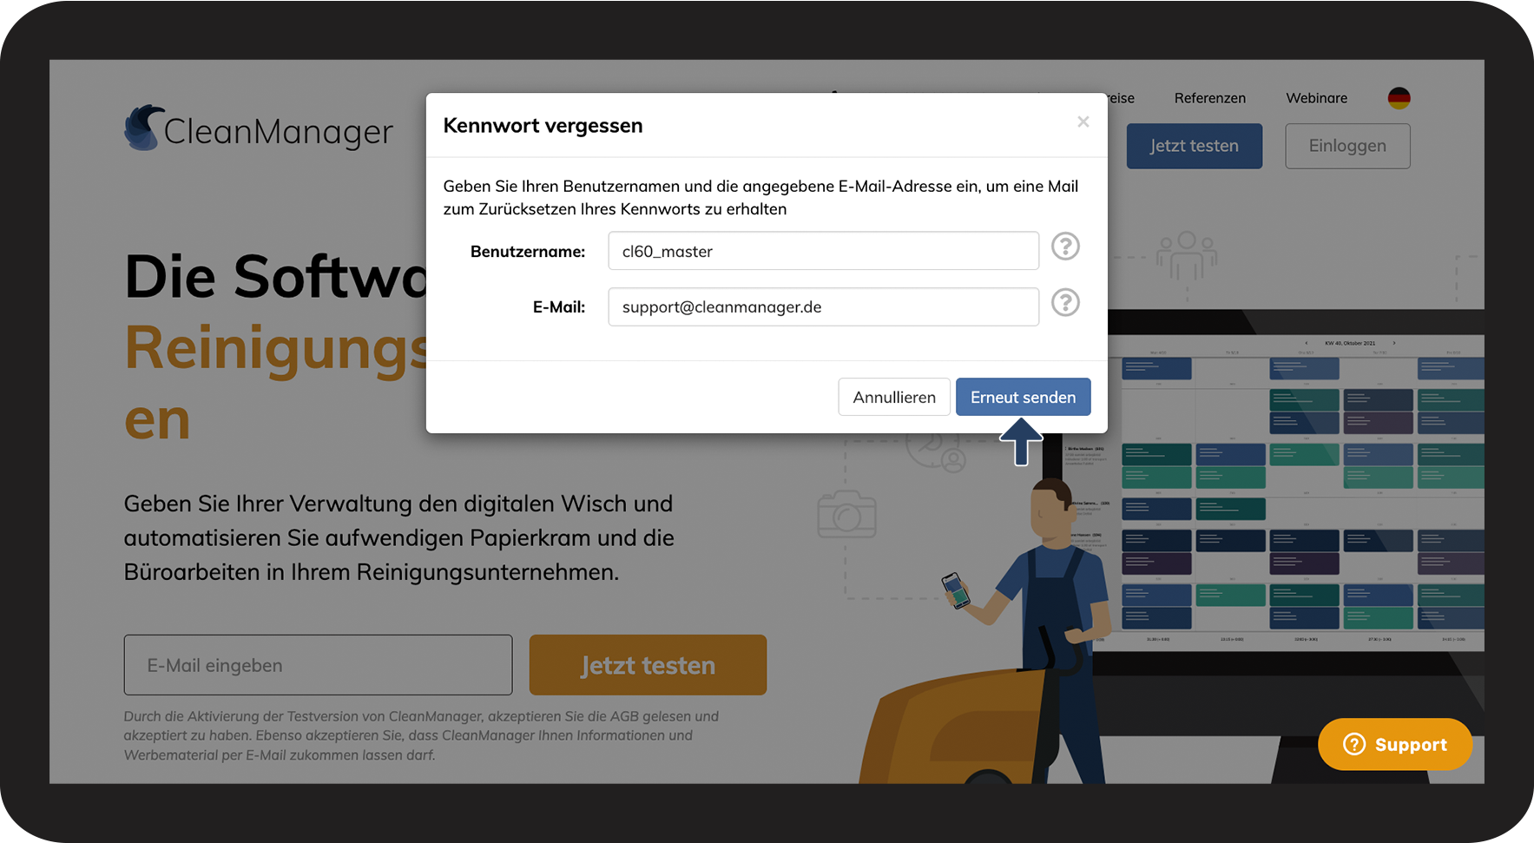
Task: Close the Kennwort vergessen dialog
Action: [x=1083, y=122]
